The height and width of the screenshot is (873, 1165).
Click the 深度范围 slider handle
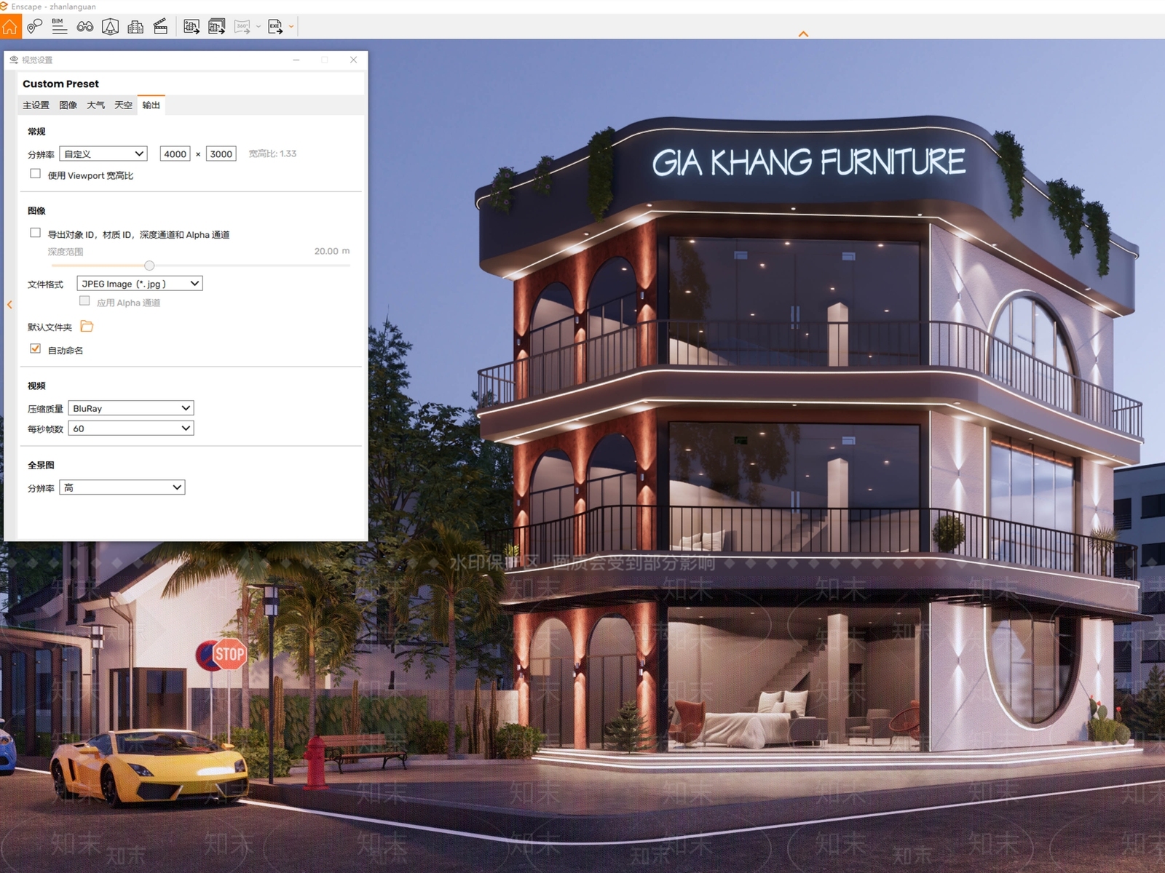tap(149, 266)
